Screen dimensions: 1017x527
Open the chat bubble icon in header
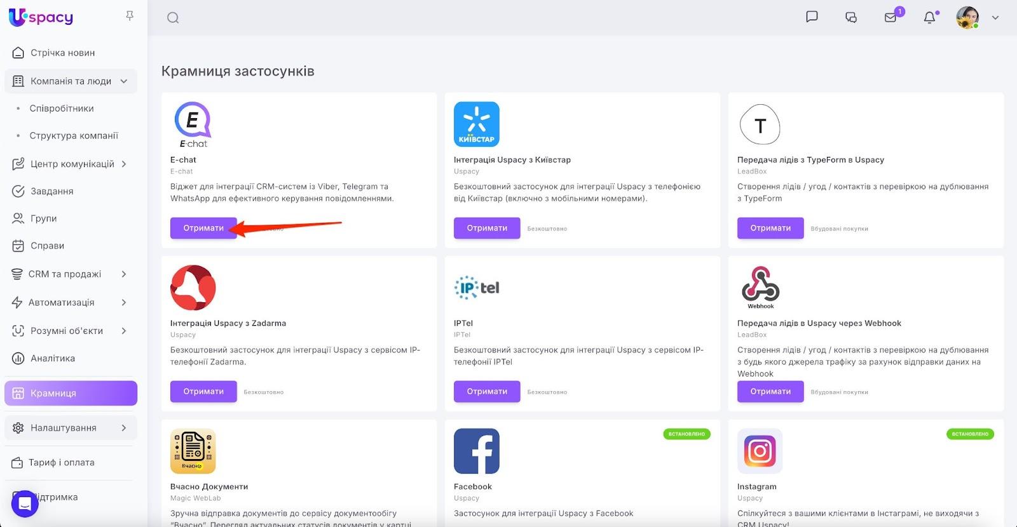[812, 17]
